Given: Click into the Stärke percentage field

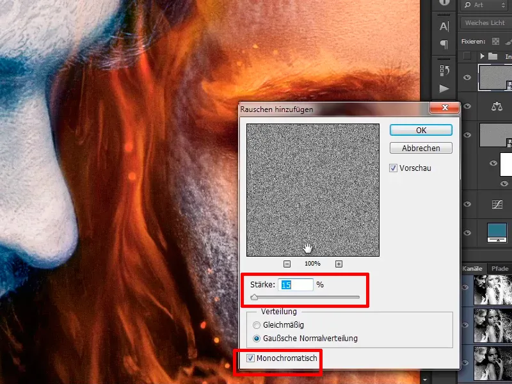Looking at the screenshot, I should click(296, 285).
